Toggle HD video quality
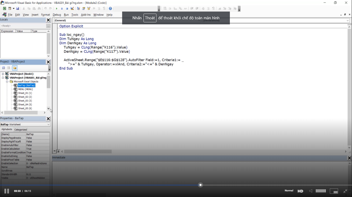Viewport: 352px width, 197px height. [x=300, y=191]
